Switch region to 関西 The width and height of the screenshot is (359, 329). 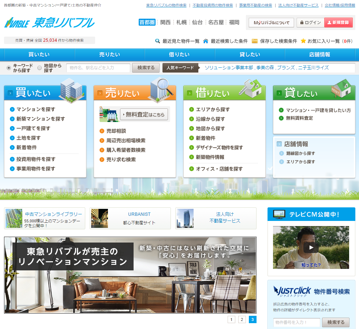(165, 22)
